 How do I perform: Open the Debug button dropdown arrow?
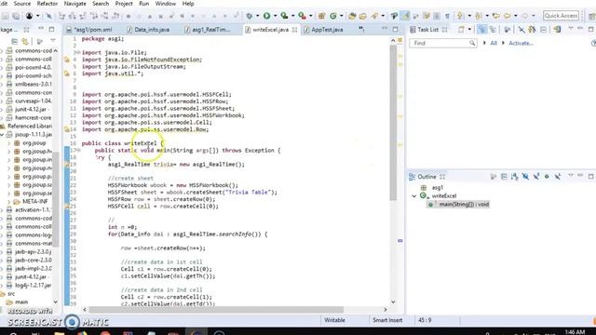257,16
